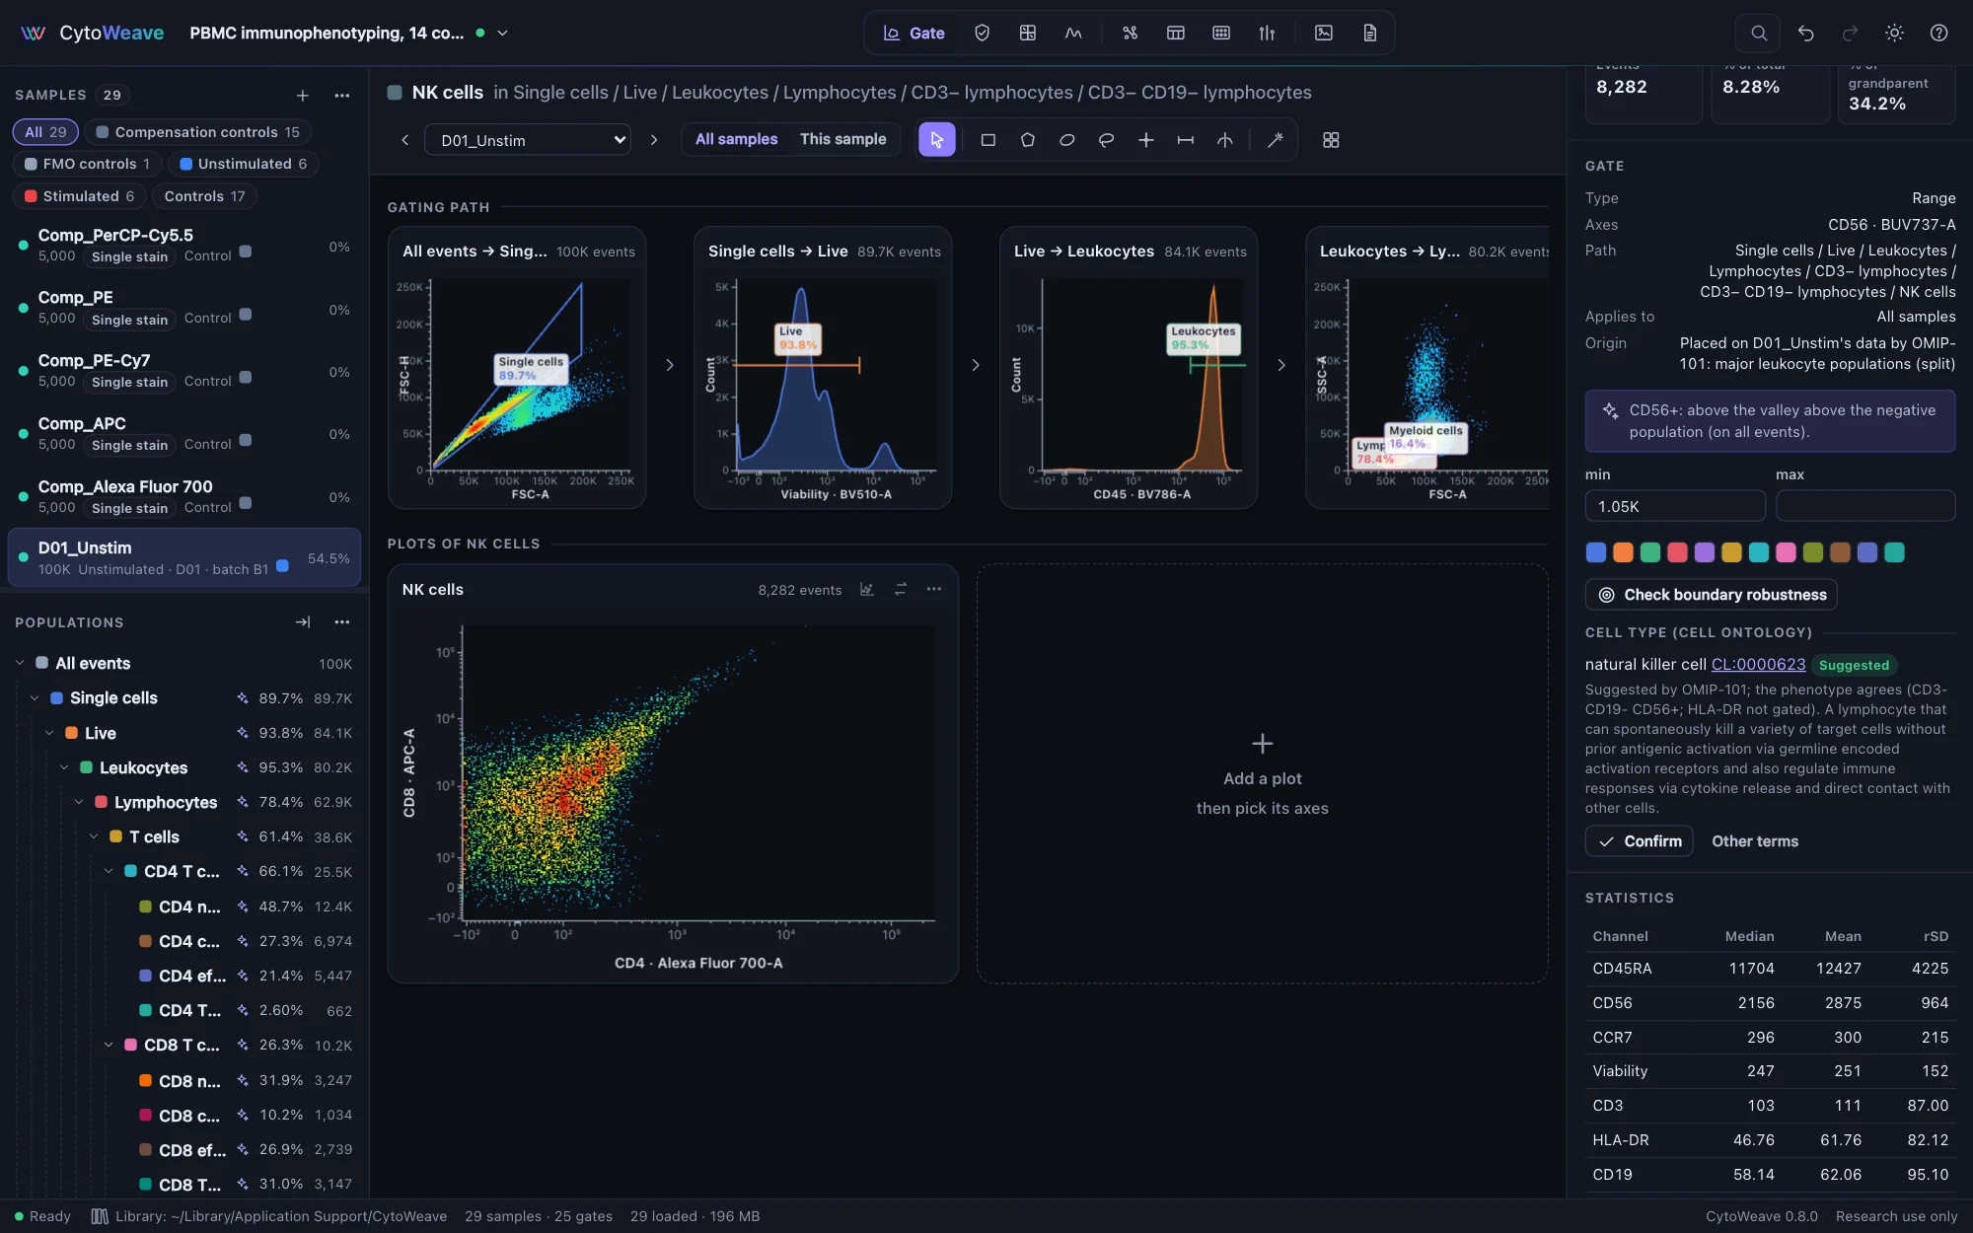Select the ellipse gate tool
This screenshot has height=1233, width=1973.
pos(1066,140)
